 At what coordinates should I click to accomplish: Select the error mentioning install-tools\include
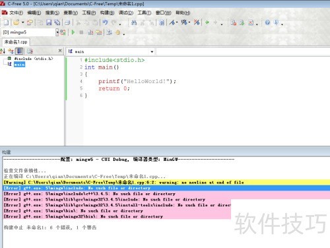pyautogui.click(x=117, y=205)
